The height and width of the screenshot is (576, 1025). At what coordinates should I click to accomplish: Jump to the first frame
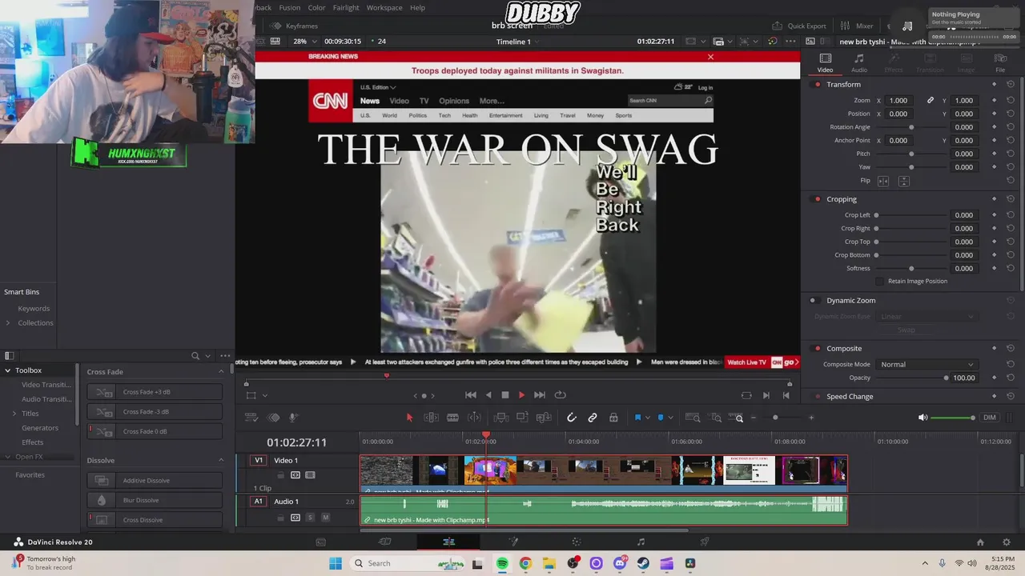(x=471, y=395)
